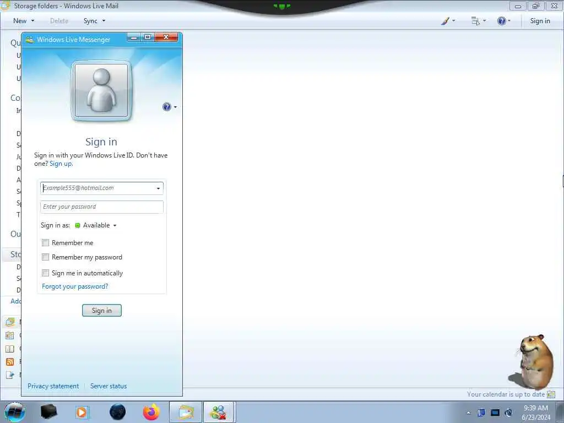Image resolution: width=564 pixels, height=423 pixels.
Task: Check the Remember me box
Action: [x=45, y=243]
